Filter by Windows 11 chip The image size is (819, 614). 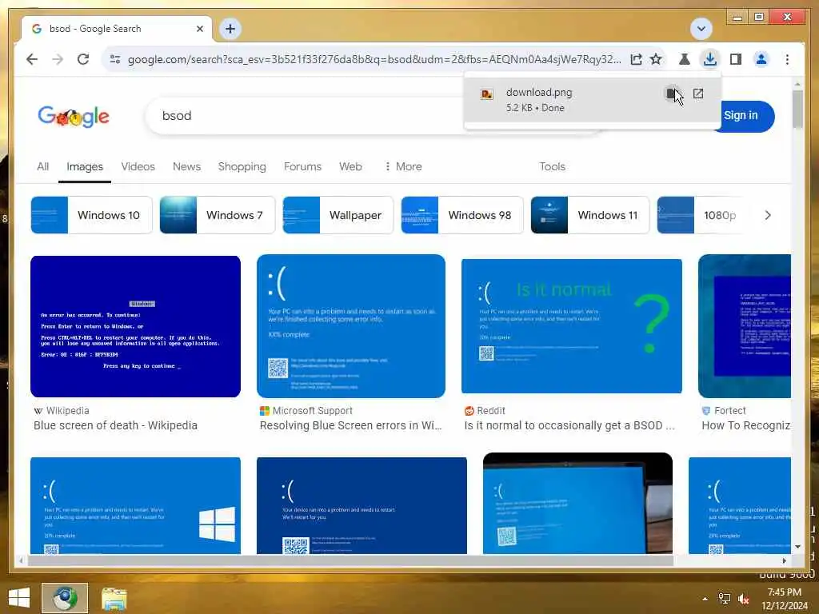coord(589,215)
